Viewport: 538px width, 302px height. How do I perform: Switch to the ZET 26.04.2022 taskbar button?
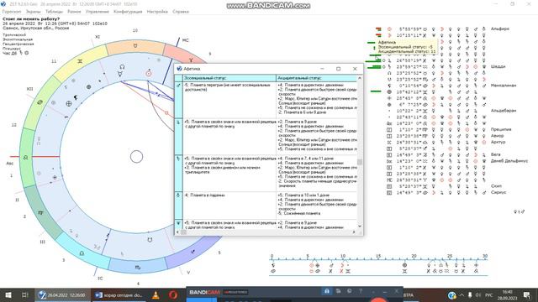[62, 294]
